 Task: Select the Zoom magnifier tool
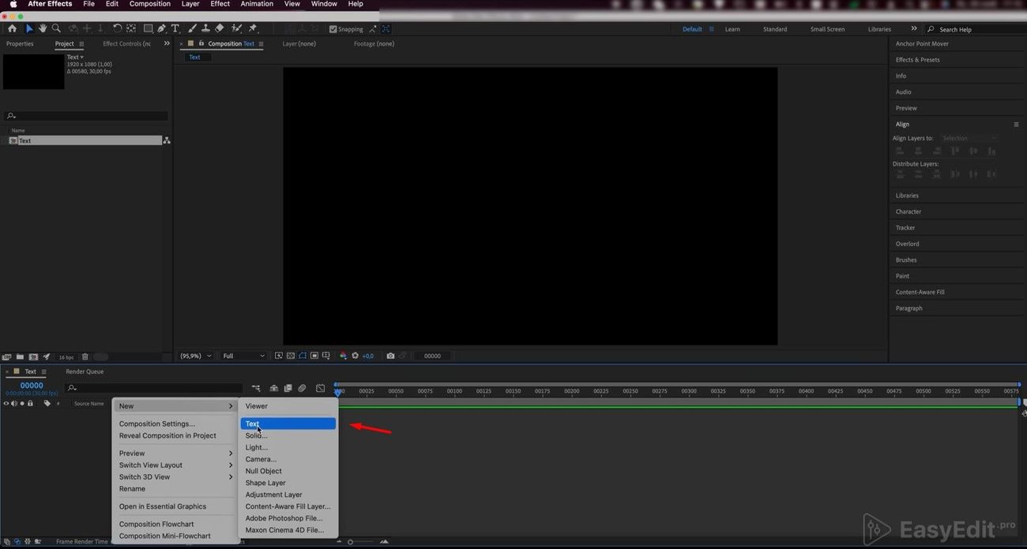pos(56,28)
